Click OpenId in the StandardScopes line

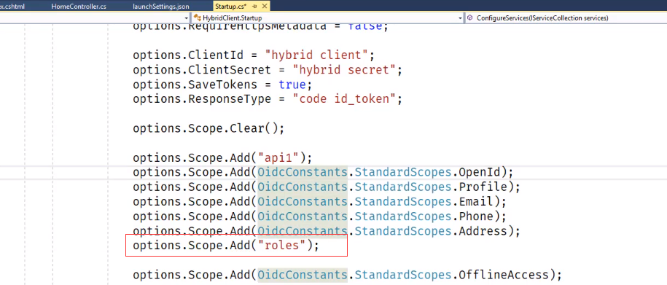pyautogui.click(x=480, y=173)
